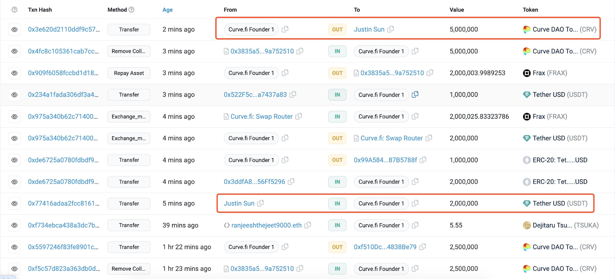This screenshot has width=615, height=279.
Task: Copy the ranjeeshthejeet9000.eth address
Action: [x=307, y=225]
